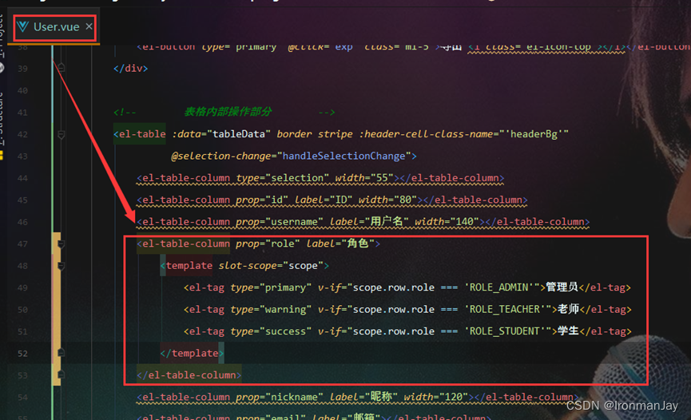This screenshot has height=420, width=691.
Task: Click handleSelectionChange handler name
Action: (344, 156)
